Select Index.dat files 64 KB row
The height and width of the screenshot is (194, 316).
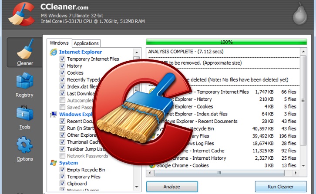click(x=222, y=114)
